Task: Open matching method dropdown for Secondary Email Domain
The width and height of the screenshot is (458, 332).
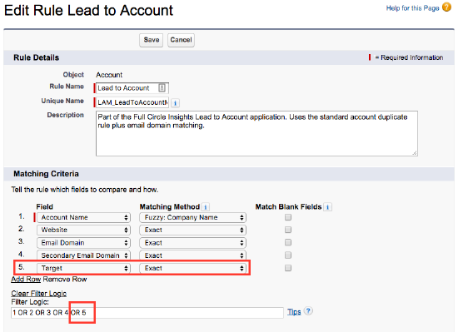Action: tap(193, 255)
